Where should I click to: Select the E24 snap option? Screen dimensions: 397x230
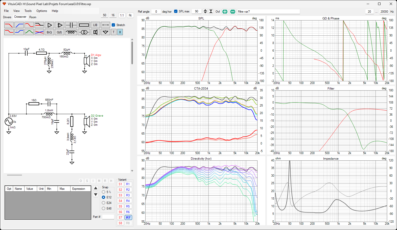[103, 203]
